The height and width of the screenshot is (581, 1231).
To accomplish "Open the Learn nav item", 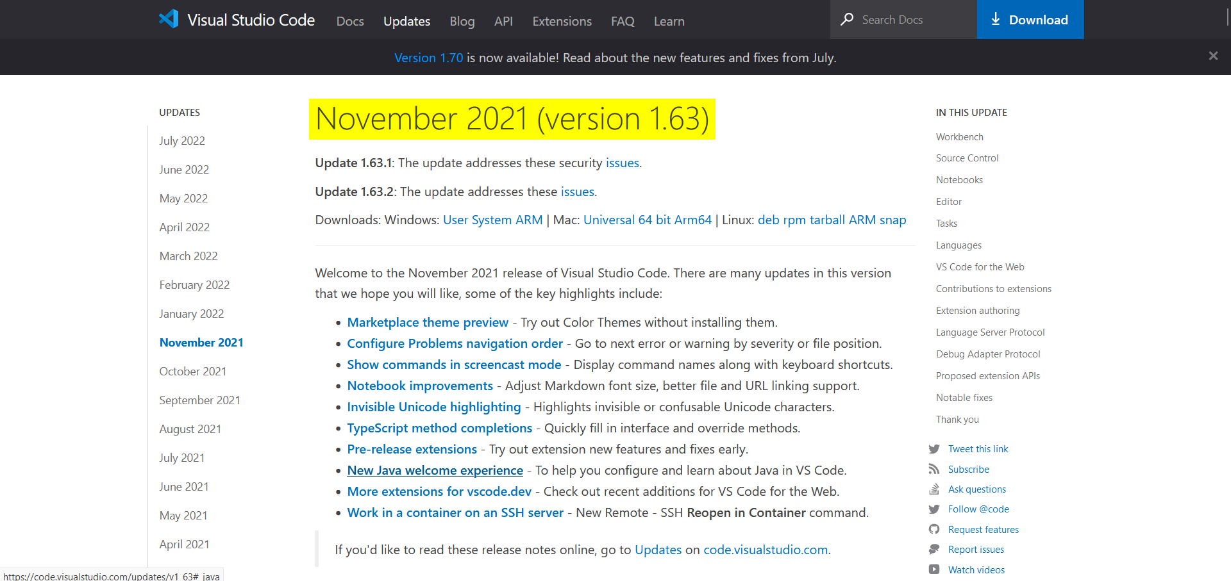I will tap(669, 21).
